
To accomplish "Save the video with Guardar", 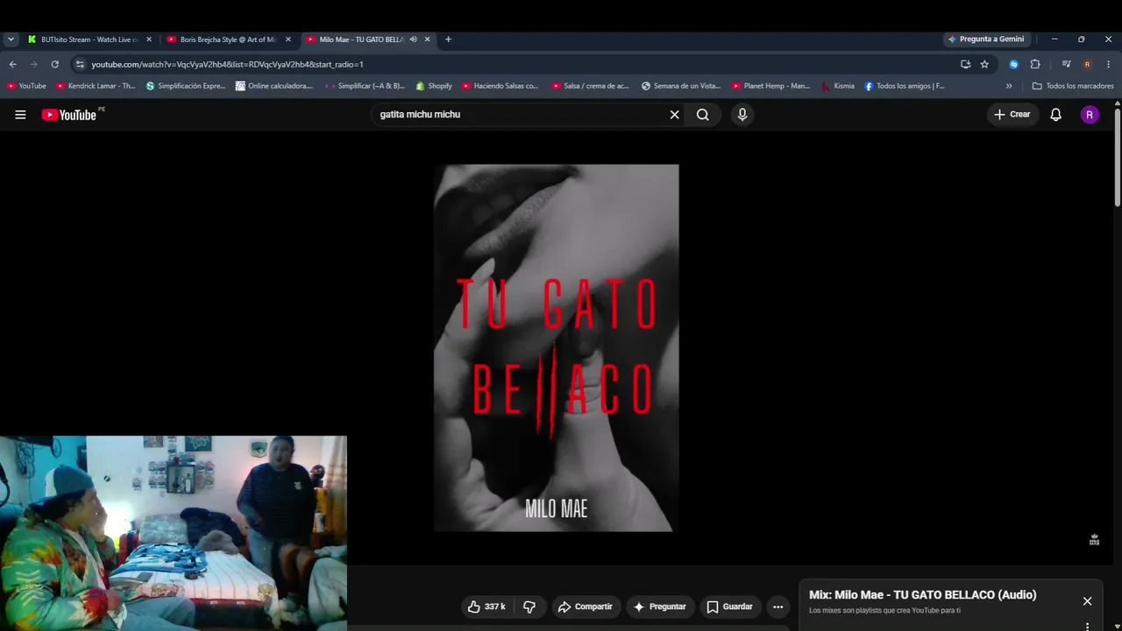I will coord(729,606).
